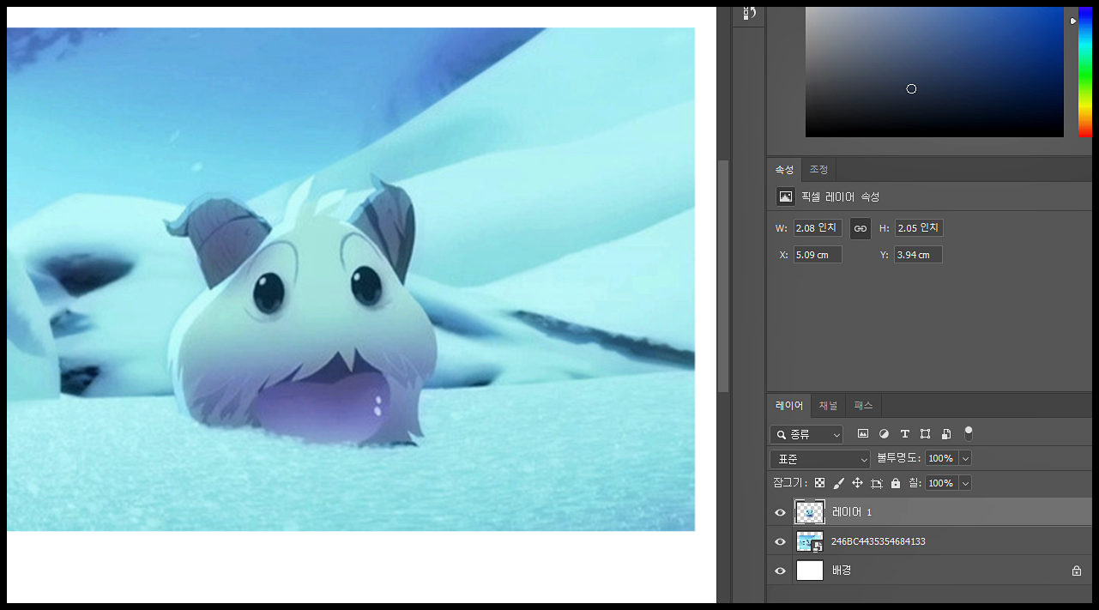Click the padlock on the 배경 layer
This screenshot has width=1099, height=610.
[x=1077, y=571]
